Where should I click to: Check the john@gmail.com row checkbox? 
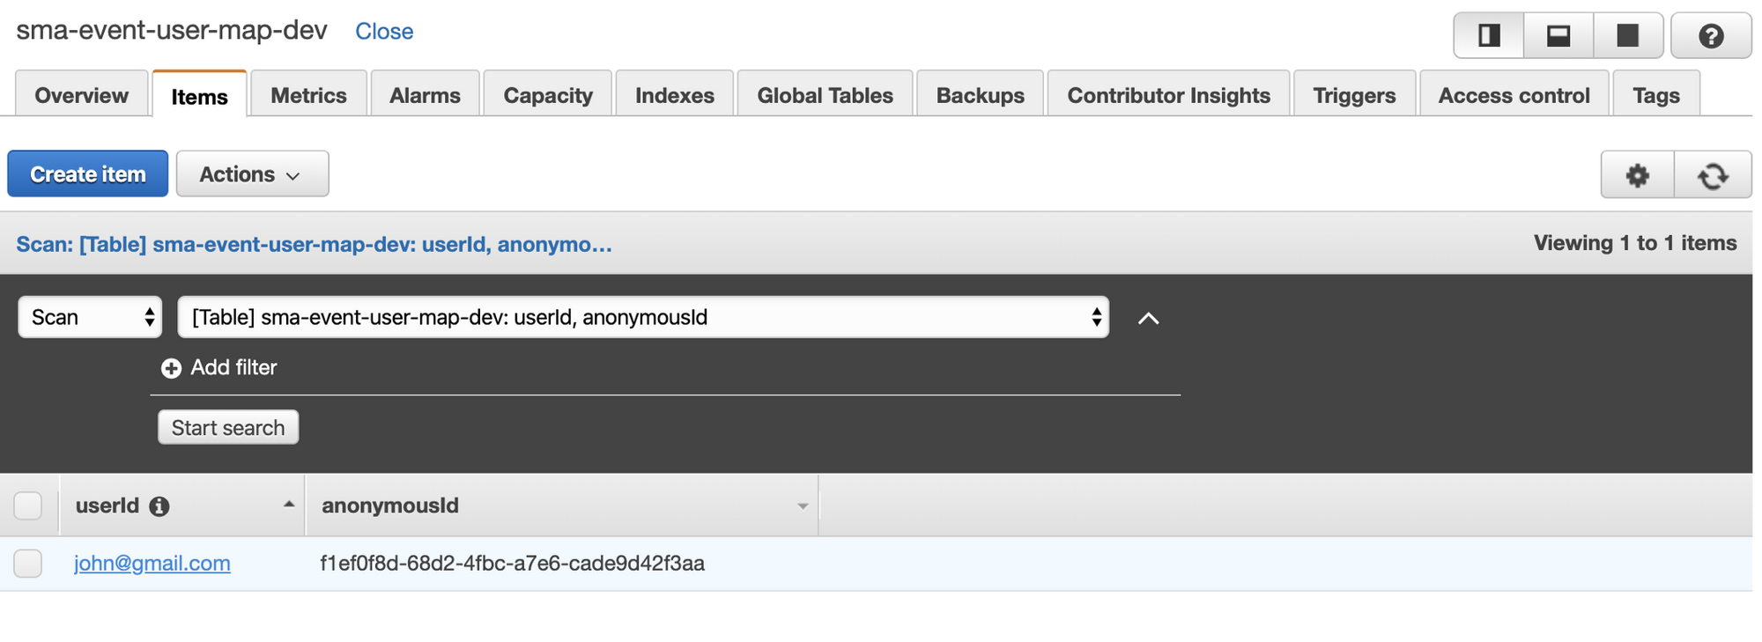tap(28, 564)
